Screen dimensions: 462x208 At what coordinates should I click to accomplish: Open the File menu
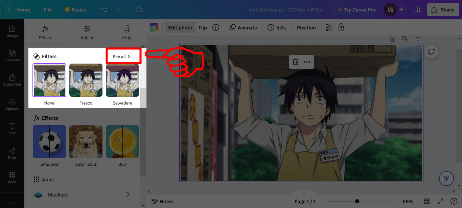tap(48, 10)
